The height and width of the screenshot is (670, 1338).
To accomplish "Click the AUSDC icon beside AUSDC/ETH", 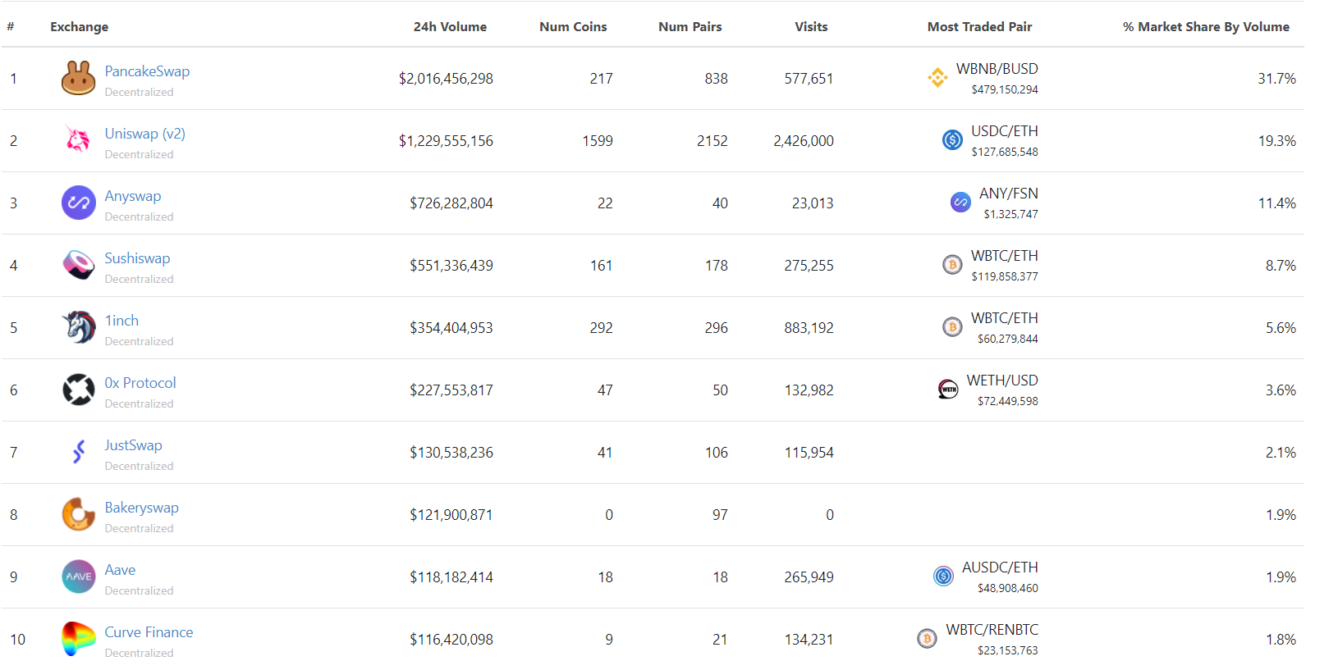I will coord(943,577).
